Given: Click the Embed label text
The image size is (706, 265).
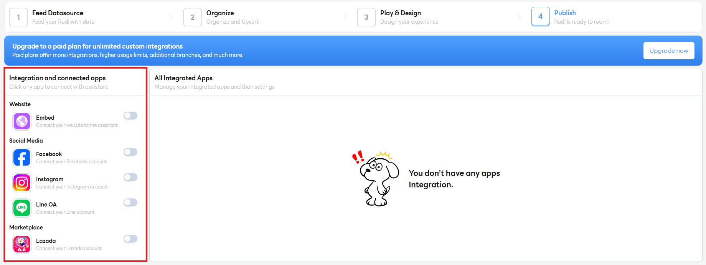Looking at the screenshot, I should [x=45, y=118].
